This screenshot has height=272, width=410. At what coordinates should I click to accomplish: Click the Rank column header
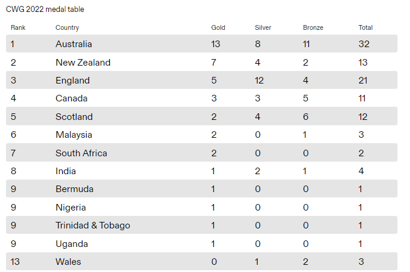pos(18,27)
